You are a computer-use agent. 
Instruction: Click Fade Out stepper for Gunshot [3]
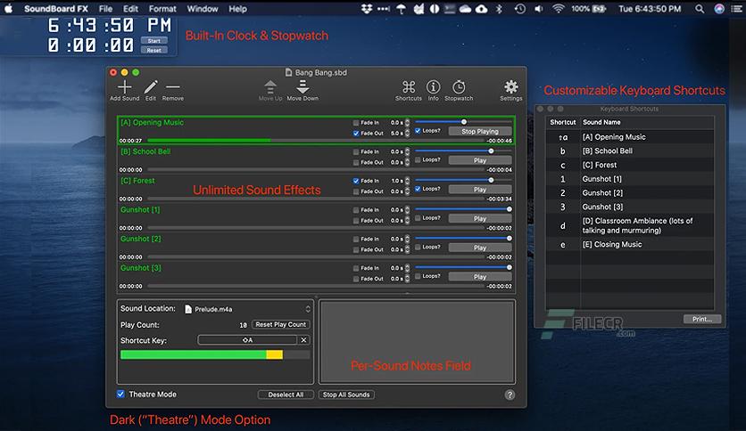[x=407, y=279]
